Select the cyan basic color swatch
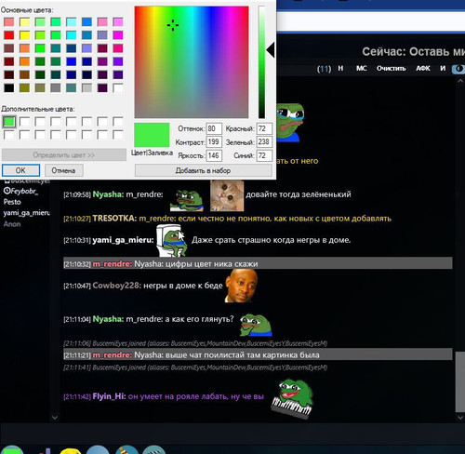The image size is (465, 454). point(72,35)
